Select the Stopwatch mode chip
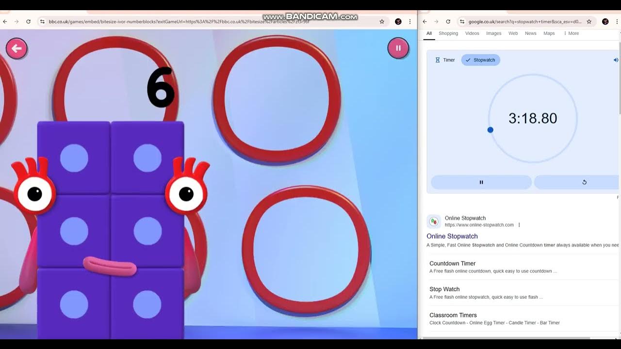Screen dimensions: 621x349 point(480,60)
